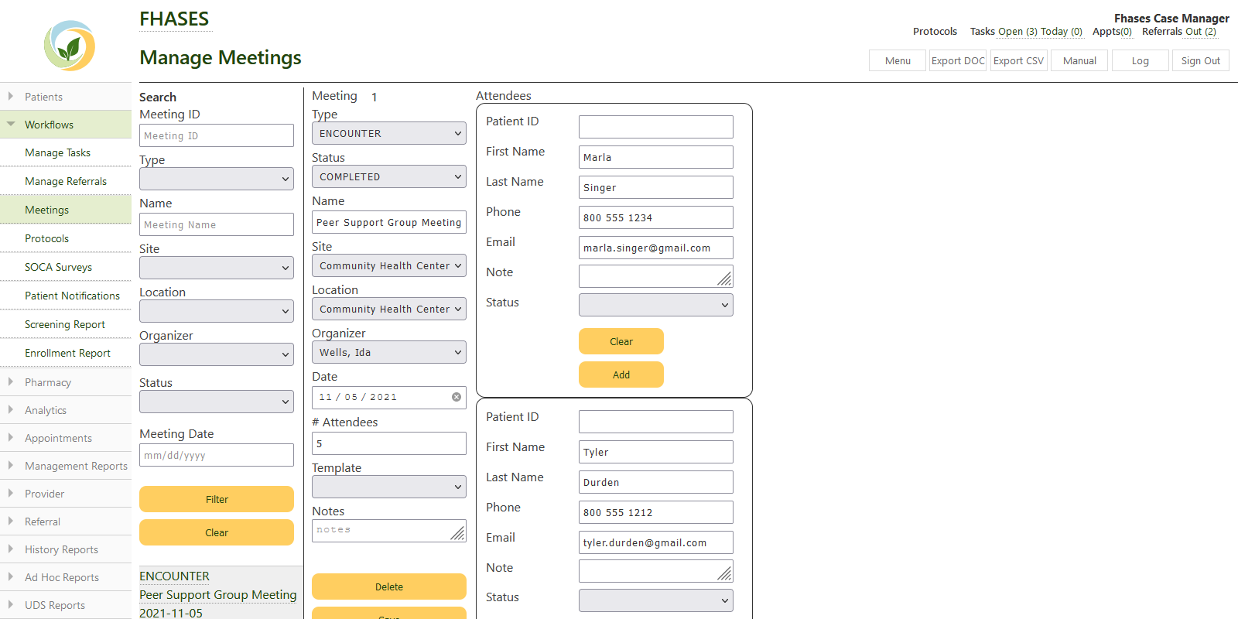Expand the Pharmacy sidebar section
Screen dimensions: 1238x619
(x=66, y=382)
